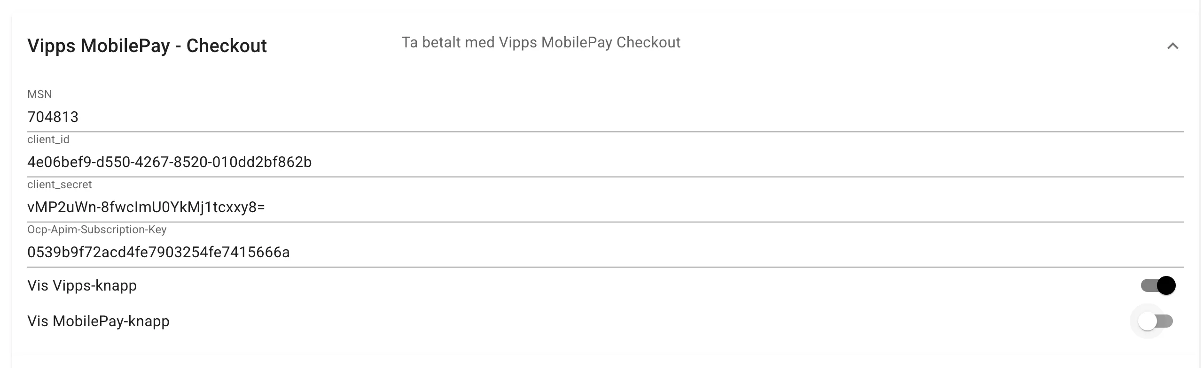This screenshot has height=368, width=1203.
Task: Click the Vis Vipps-knapp label
Action: (x=82, y=285)
